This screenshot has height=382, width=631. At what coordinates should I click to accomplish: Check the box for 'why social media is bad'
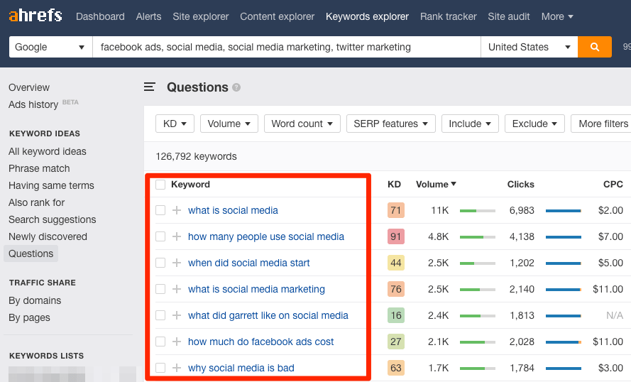(x=160, y=368)
